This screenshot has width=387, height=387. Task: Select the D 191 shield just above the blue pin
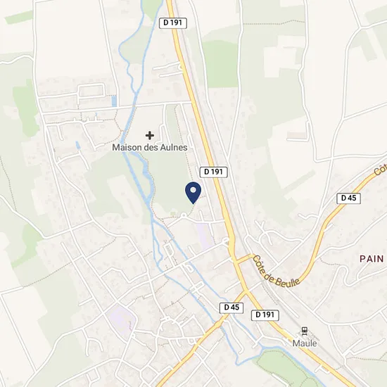(x=213, y=172)
